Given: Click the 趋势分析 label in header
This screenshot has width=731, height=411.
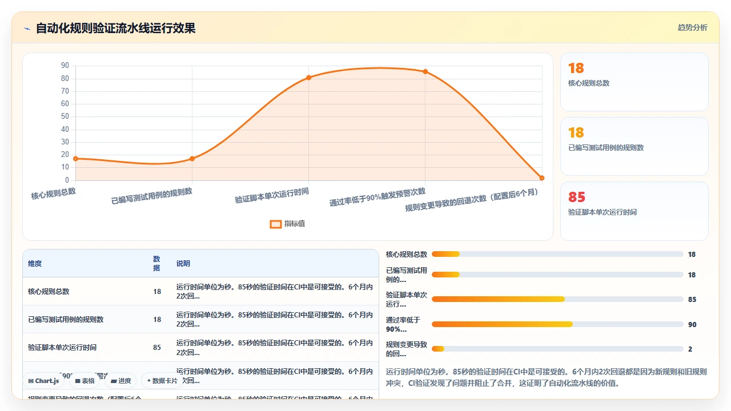Looking at the screenshot, I should (692, 27).
